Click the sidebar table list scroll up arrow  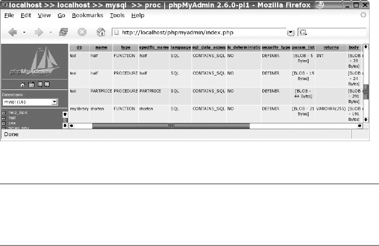65,114
